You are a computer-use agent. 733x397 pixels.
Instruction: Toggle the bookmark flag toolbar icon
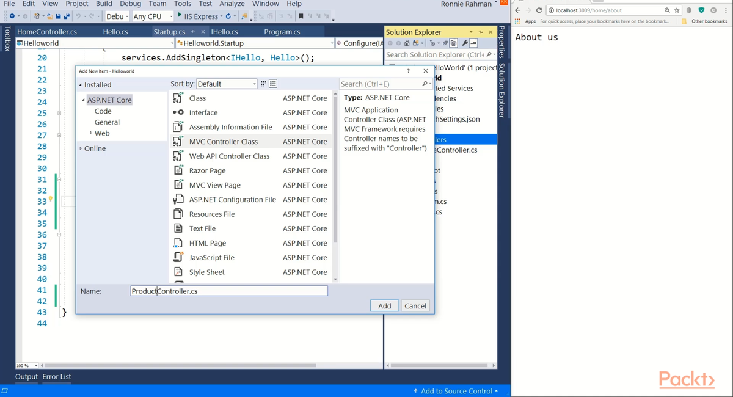[301, 16]
